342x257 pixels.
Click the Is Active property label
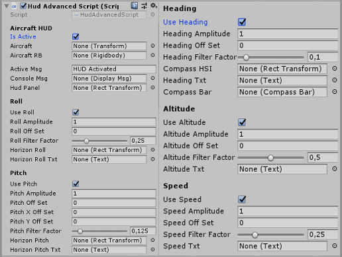(x=23, y=36)
